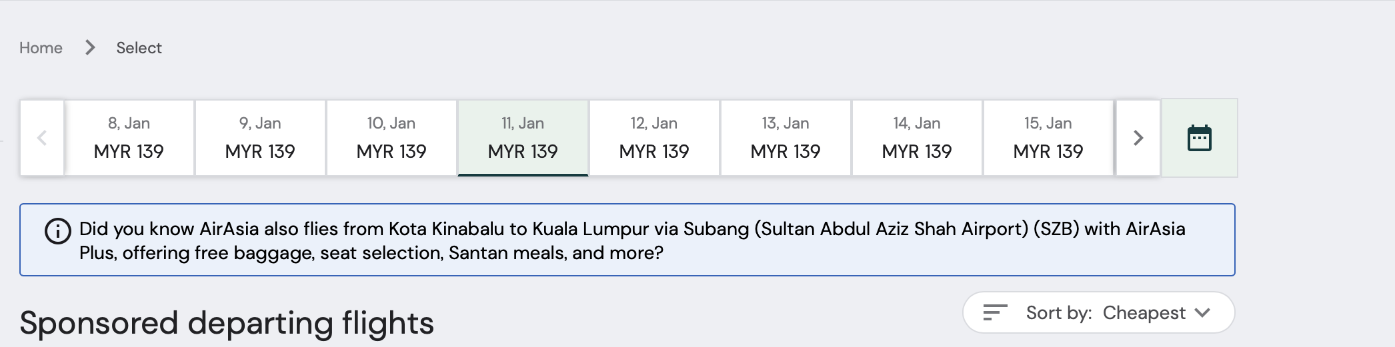Choose 10, Jan MYR 139 fare

(x=391, y=138)
